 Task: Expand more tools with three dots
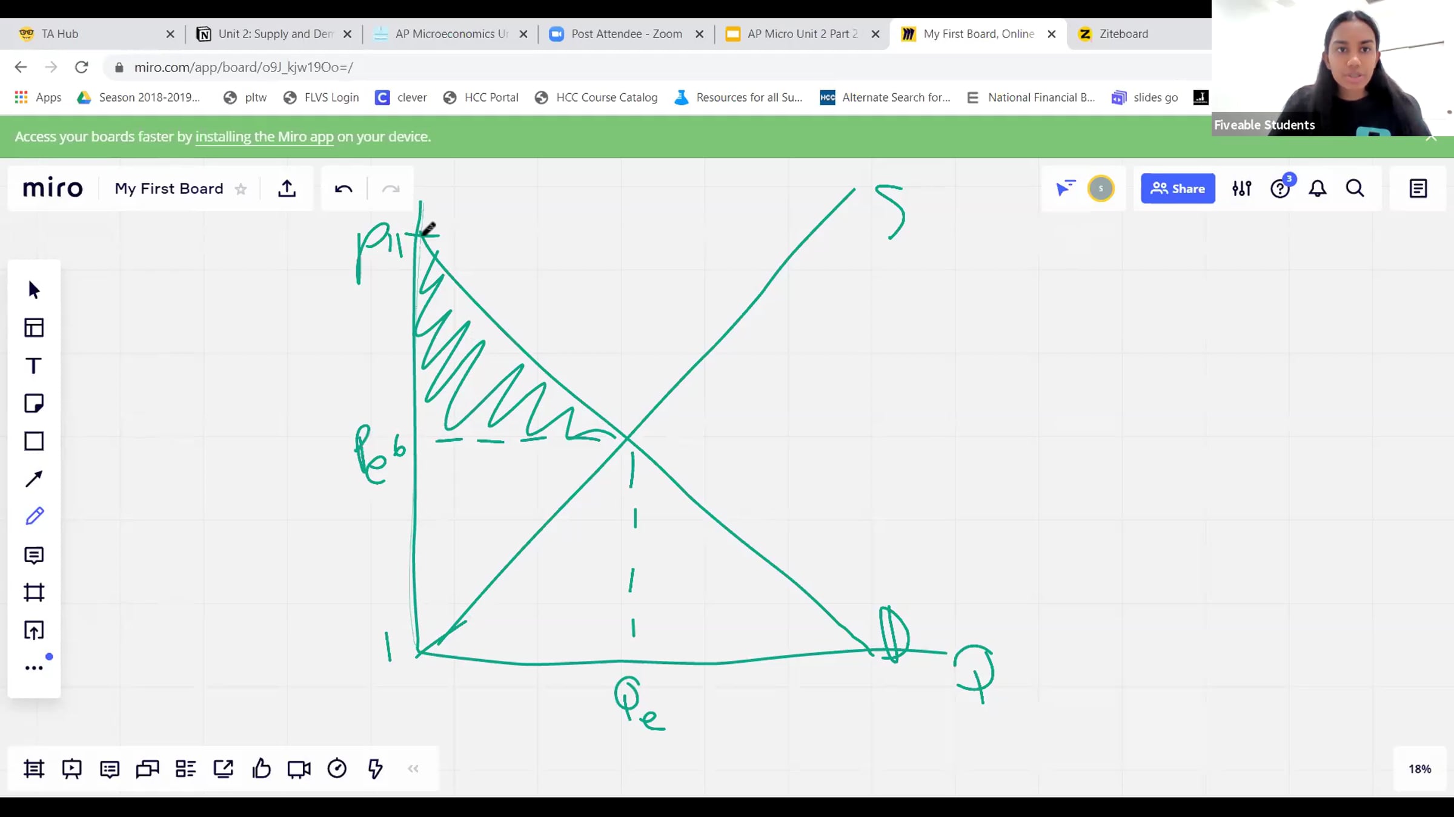tap(34, 668)
